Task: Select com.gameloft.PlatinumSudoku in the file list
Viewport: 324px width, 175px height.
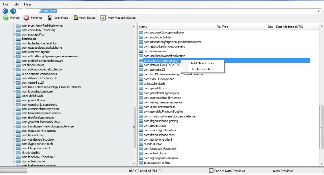Action: pyautogui.click(x=163, y=112)
